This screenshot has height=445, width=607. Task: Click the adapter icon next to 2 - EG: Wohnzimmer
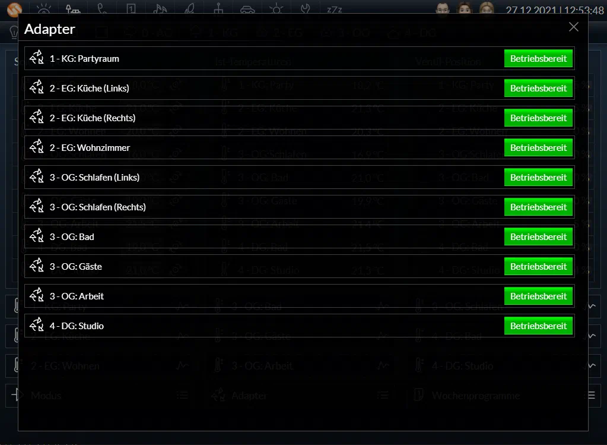click(x=37, y=148)
